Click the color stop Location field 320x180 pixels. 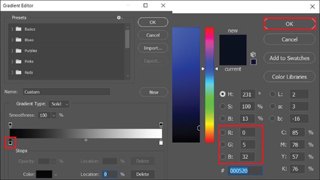pos(110,174)
